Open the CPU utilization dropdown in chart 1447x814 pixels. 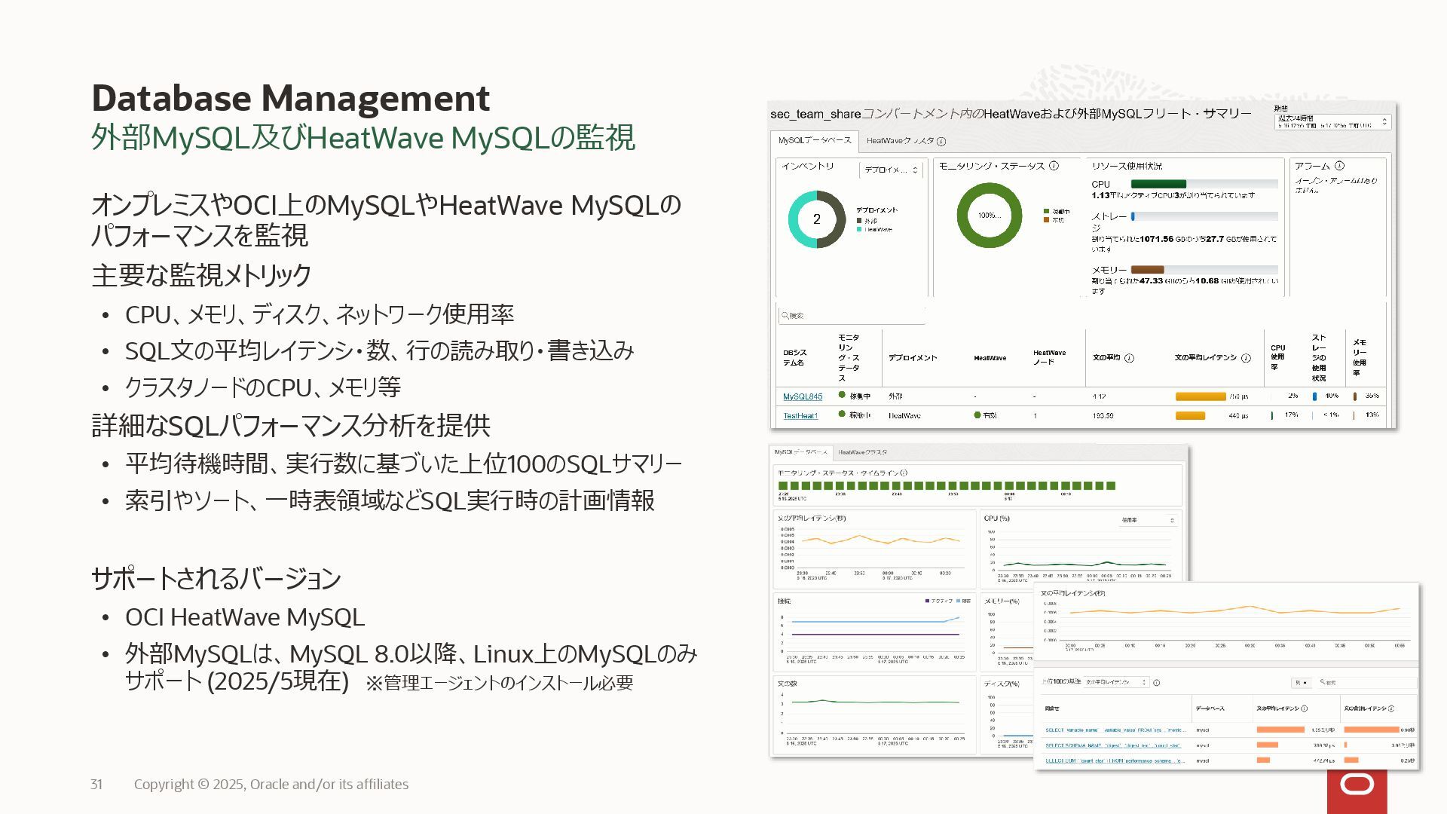click(1148, 521)
